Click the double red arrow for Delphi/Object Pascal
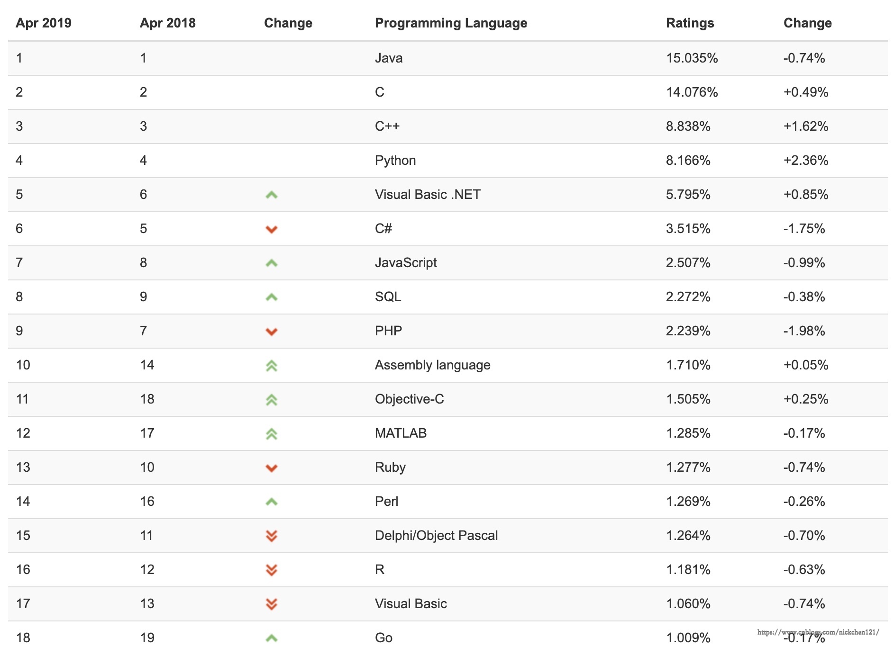This screenshot has height=647, width=894. [272, 536]
